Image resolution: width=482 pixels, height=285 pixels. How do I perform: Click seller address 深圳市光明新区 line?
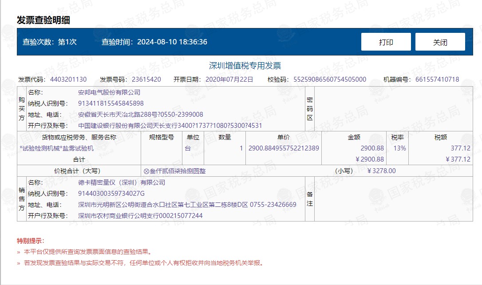(187, 205)
